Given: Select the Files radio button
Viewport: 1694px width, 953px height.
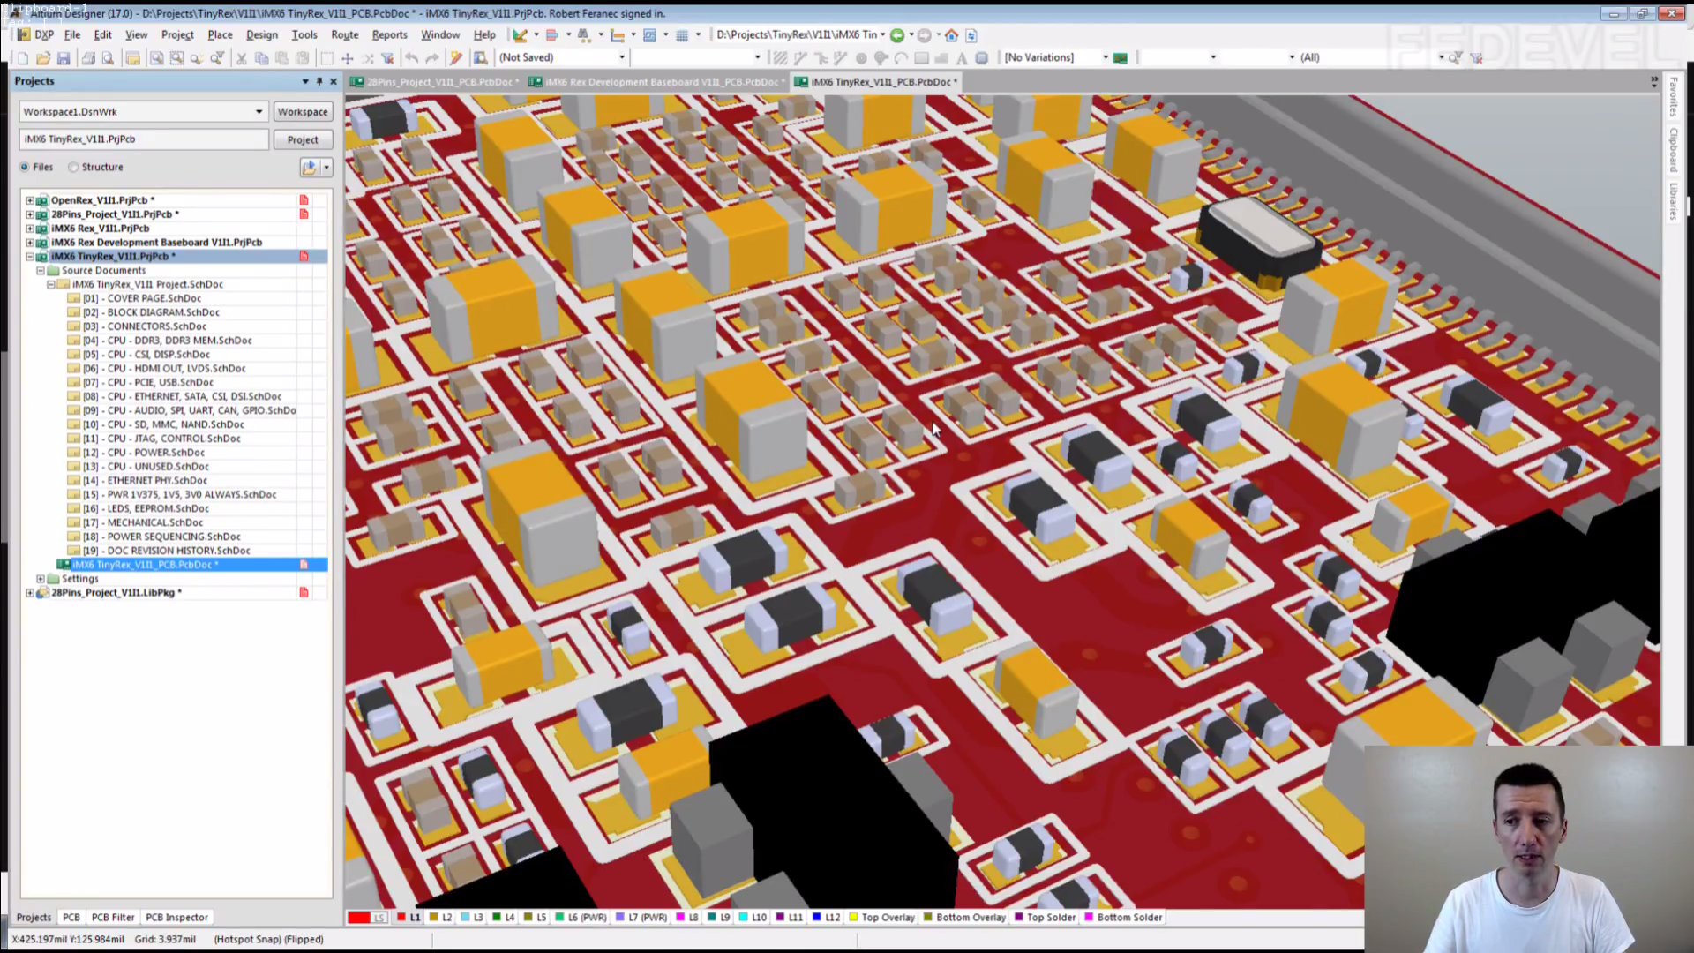Looking at the screenshot, I should [25, 167].
